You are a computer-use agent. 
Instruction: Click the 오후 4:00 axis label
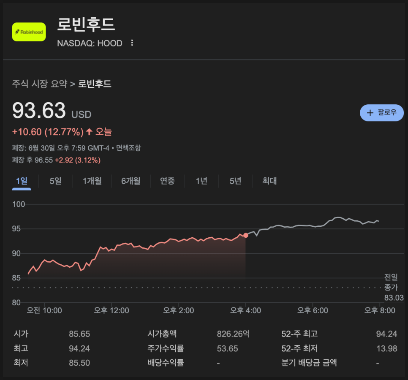click(x=246, y=311)
